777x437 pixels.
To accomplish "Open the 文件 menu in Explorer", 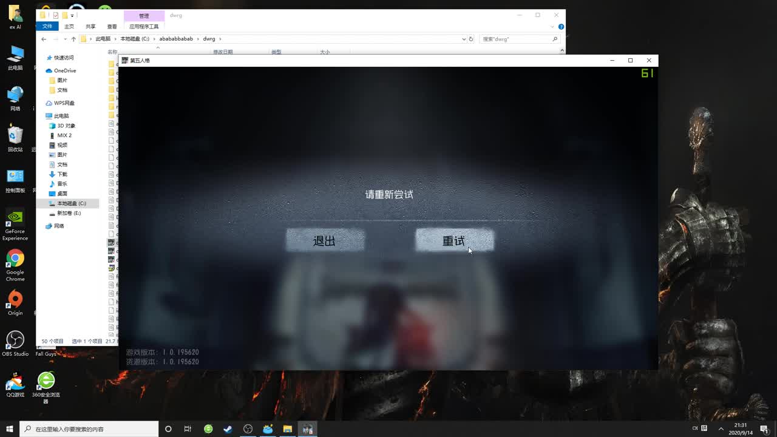I will pyautogui.click(x=47, y=26).
